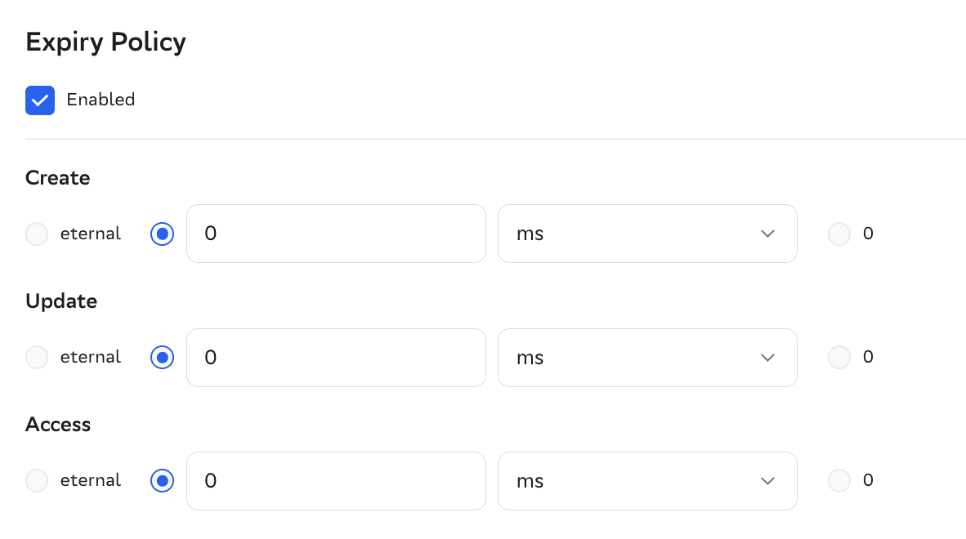Click the Update duration input field

[336, 358]
